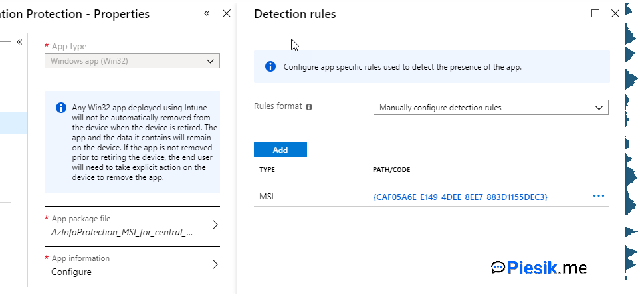
Task: Collapse the Properties blade with double chevron
Action: coord(207,13)
